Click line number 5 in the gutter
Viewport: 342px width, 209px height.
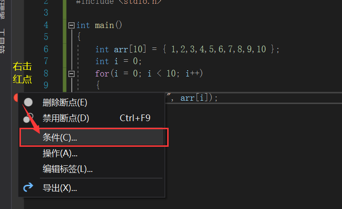point(46,37)
